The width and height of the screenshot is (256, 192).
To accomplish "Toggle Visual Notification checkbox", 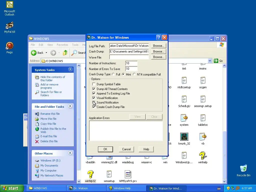I will click(x=94, y=98).
